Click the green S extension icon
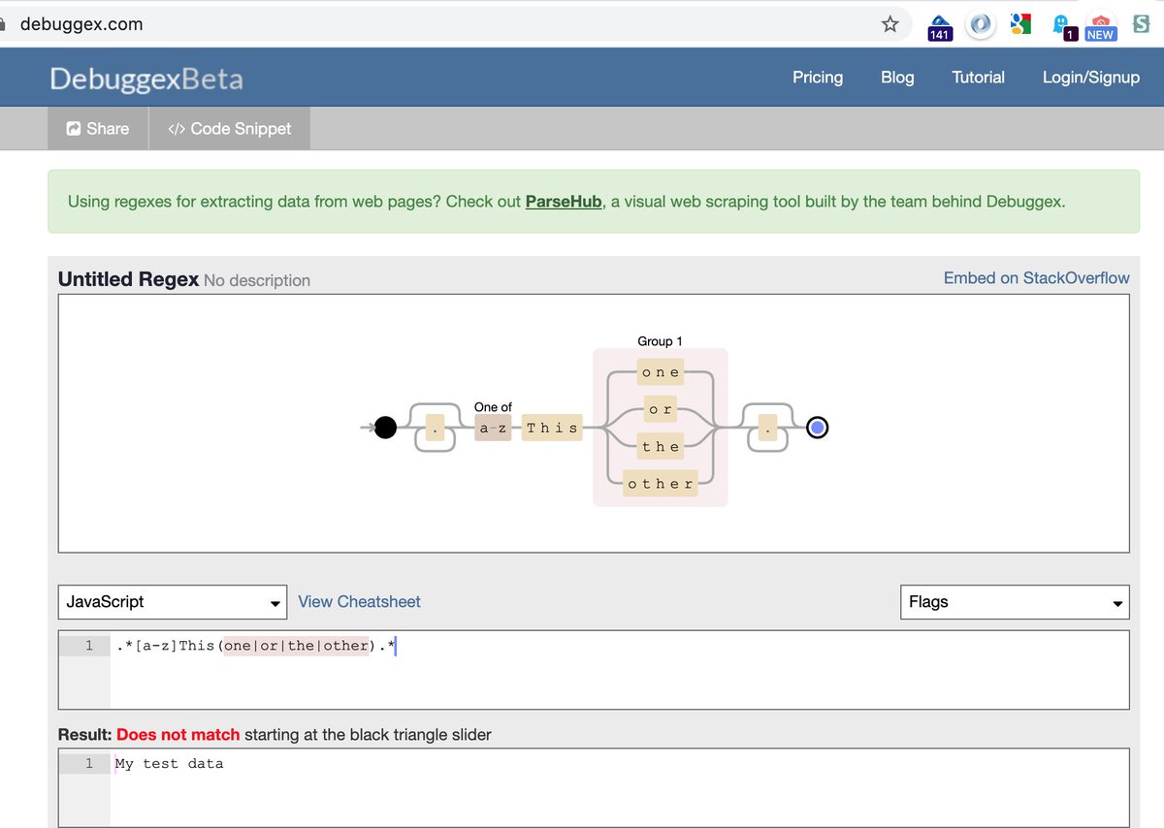The height and width of the screenshot is (828, 1164). coord(1141,25)
